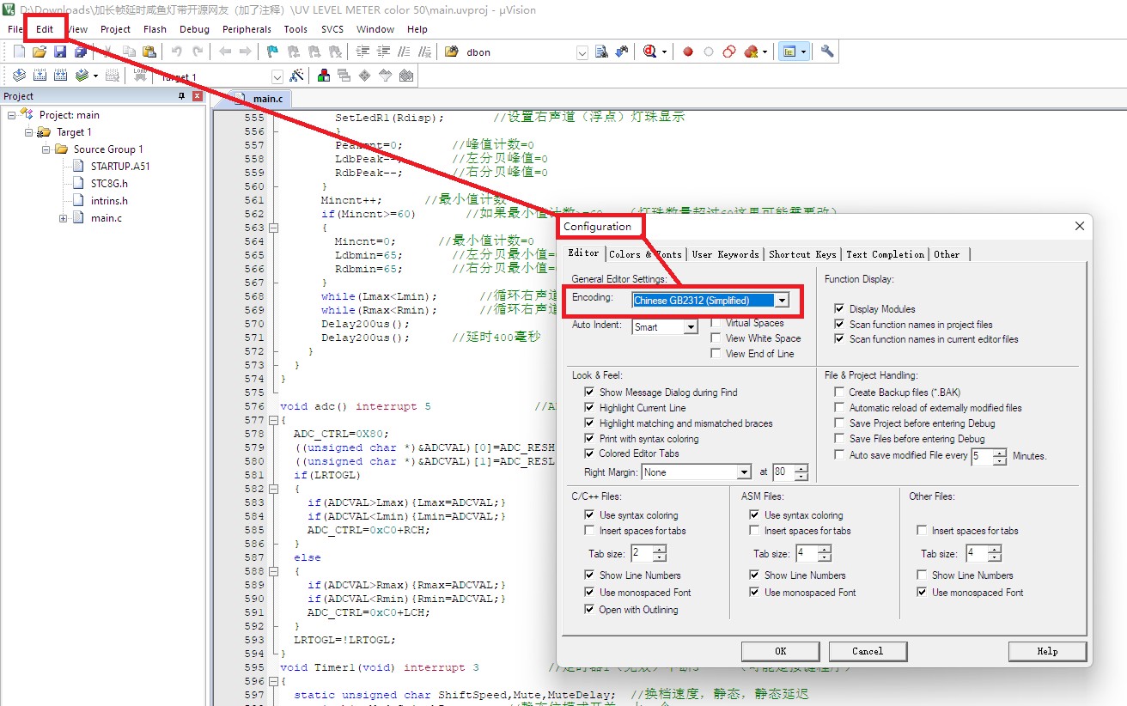The image size is (1127, 706).
Task: Toggle Display Modules checkbox
Action: pos(839,308)
